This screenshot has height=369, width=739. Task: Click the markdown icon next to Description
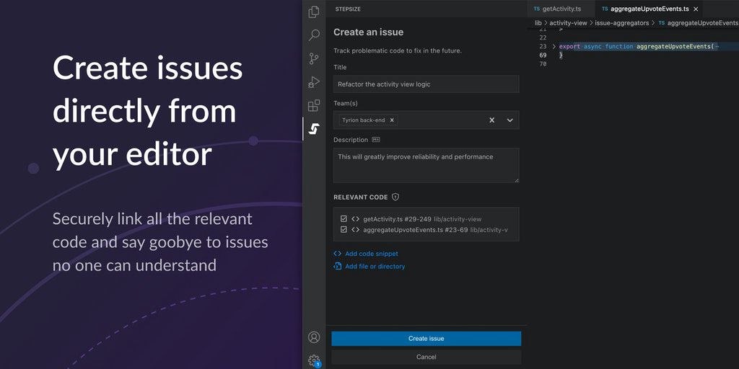pyautogui.click(x=375, y=140)
